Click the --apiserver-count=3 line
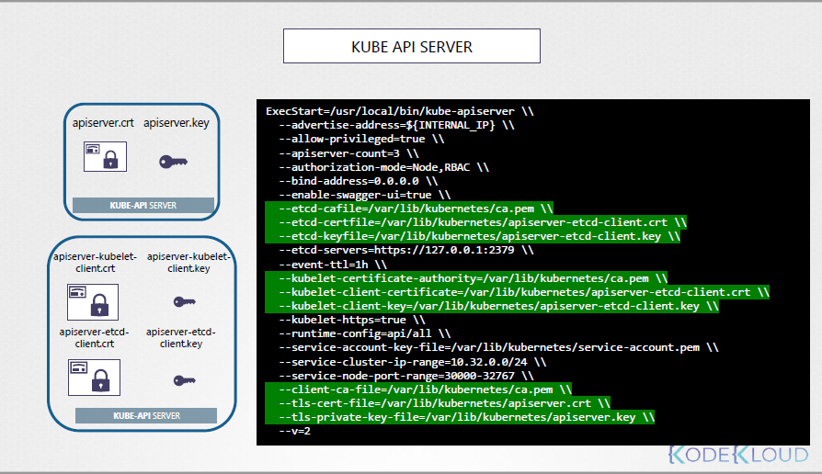The height and width of the screenshot is (474, 822). click(x=348, y=153)
